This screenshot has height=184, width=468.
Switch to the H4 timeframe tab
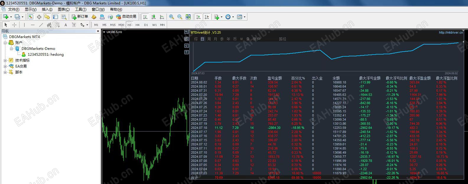click(138, 25)
